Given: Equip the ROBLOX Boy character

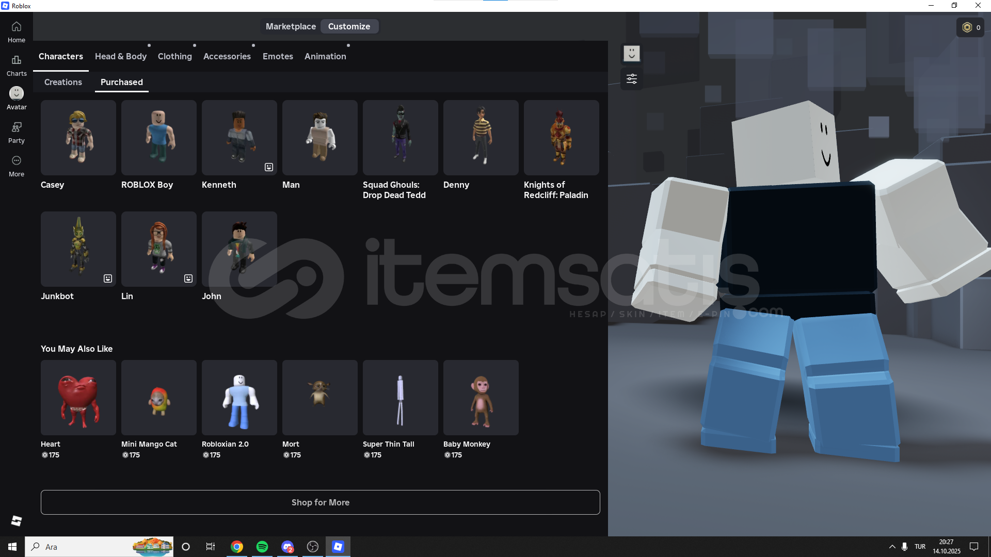Looking at the screenshot, I should click(158, 138).
